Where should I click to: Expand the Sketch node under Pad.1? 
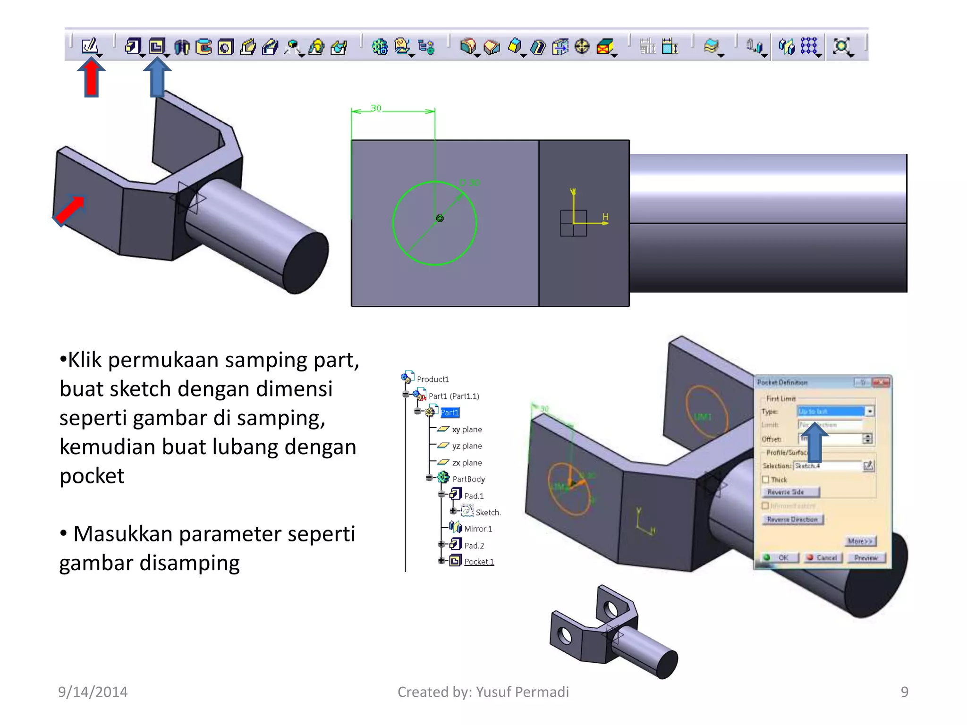pos(453,511)
